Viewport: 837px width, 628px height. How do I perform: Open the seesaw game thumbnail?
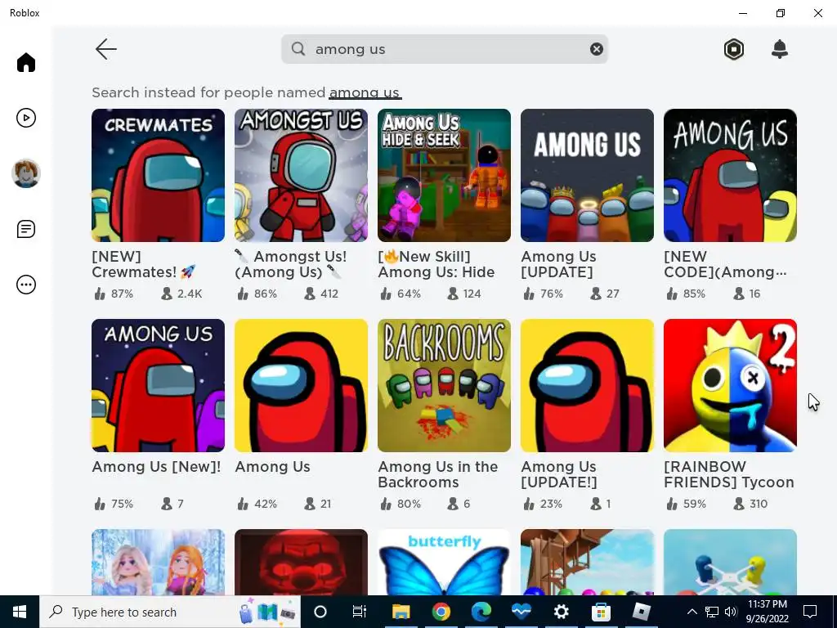coord(730,563)
